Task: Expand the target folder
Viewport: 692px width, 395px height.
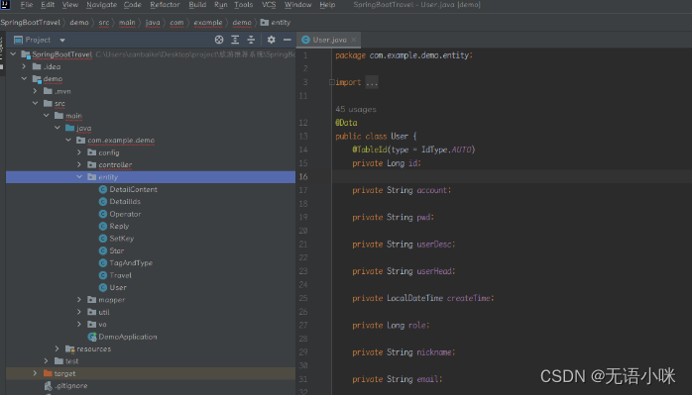Action: (x=35, y=373)
